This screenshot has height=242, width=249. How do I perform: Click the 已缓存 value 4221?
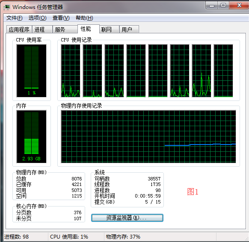(77, 184)
